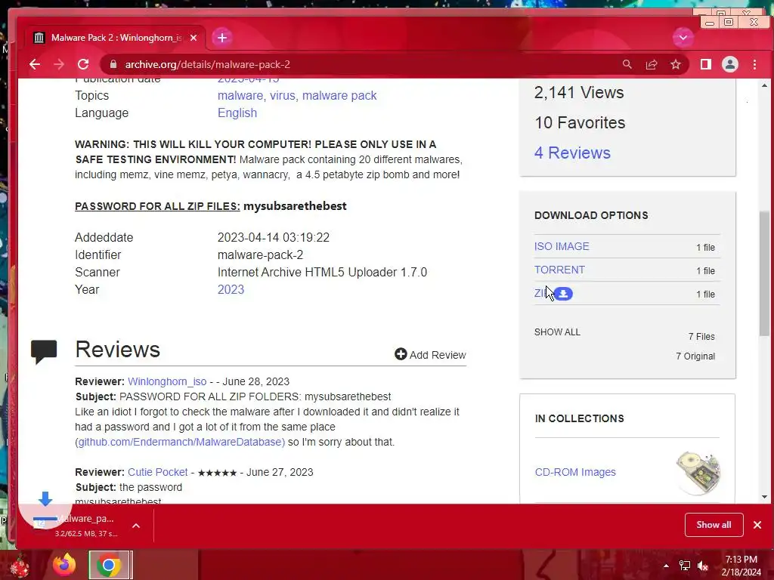
Task: Open Firefox from the taskbar
Action: [x=65, y=565]
